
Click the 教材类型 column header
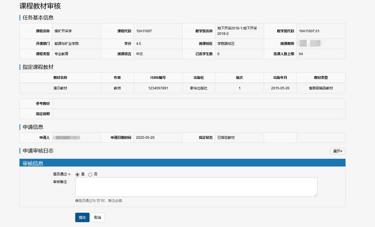tap(321, 78)
